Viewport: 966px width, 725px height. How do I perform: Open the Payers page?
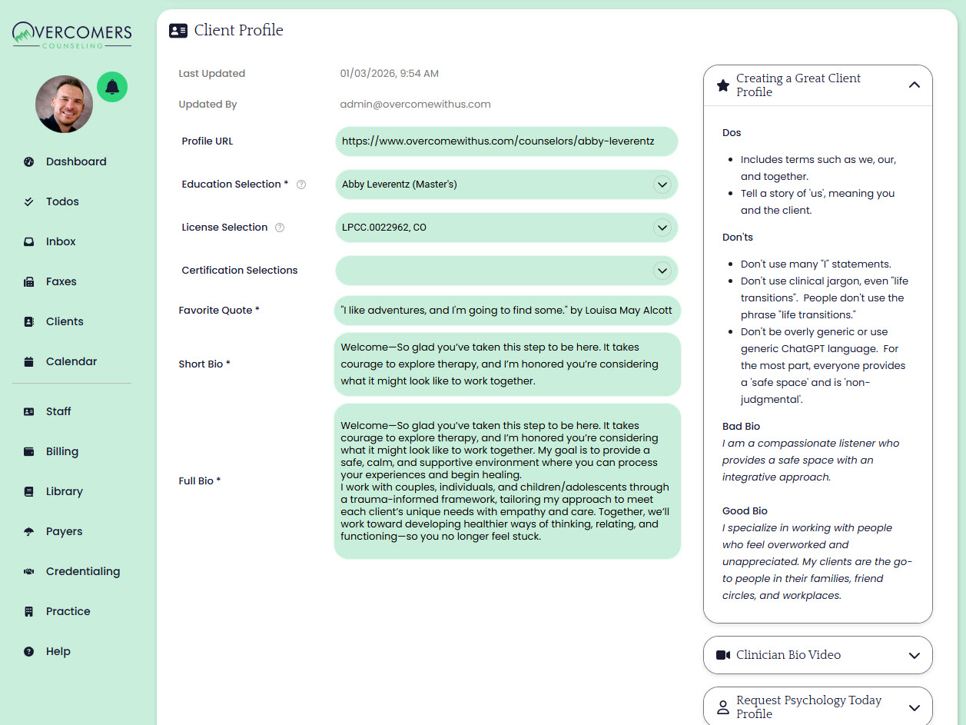pyautogui.click(x=64, y=531)
